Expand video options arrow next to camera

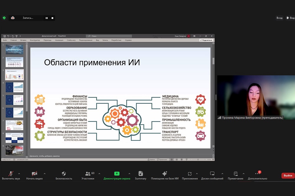(45, 174)
